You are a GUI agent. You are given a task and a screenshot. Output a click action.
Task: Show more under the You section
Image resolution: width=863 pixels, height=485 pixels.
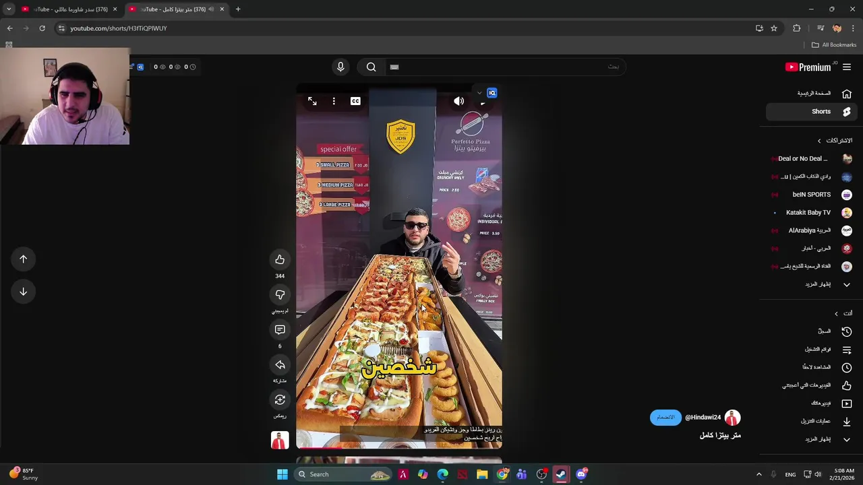(812, 439)
